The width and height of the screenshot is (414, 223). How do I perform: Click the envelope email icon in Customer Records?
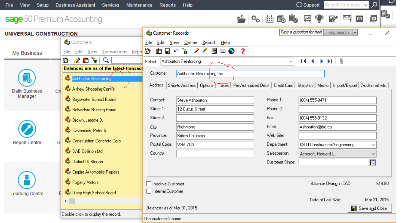point(223,51)
